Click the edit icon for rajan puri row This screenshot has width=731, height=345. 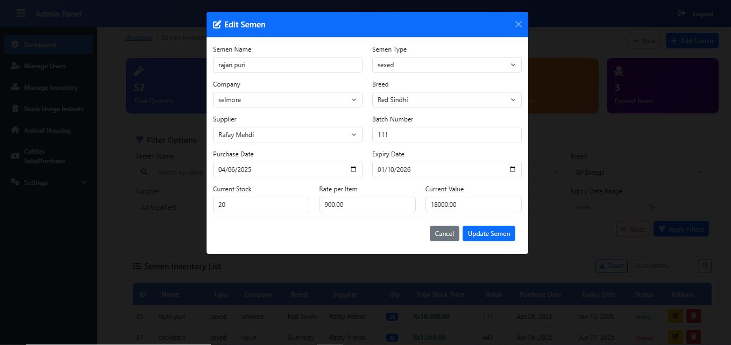coord(675,317)
